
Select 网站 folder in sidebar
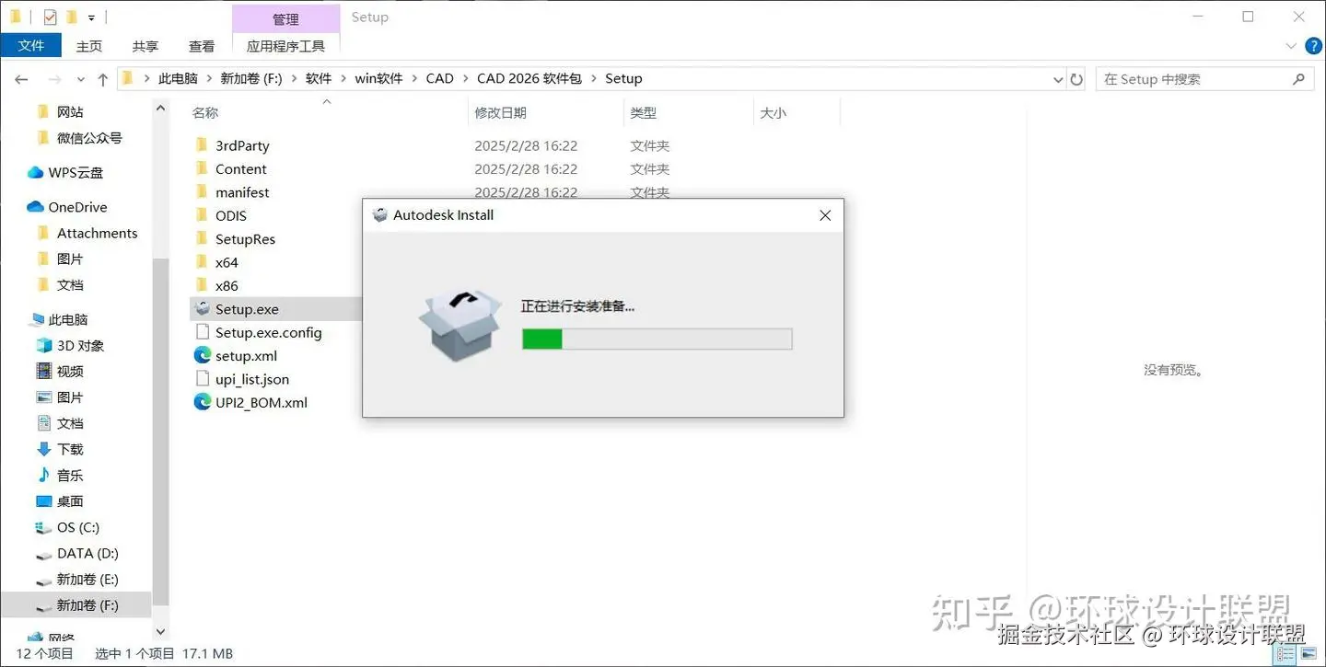[x=70, y=112]
